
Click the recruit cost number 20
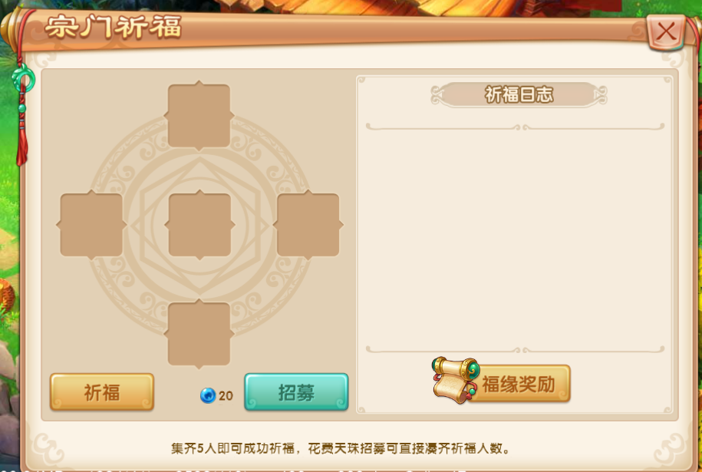pos(226,396)
